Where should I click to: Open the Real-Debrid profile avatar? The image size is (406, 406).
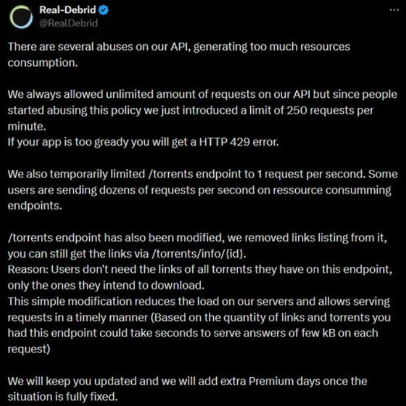point(21,17)
